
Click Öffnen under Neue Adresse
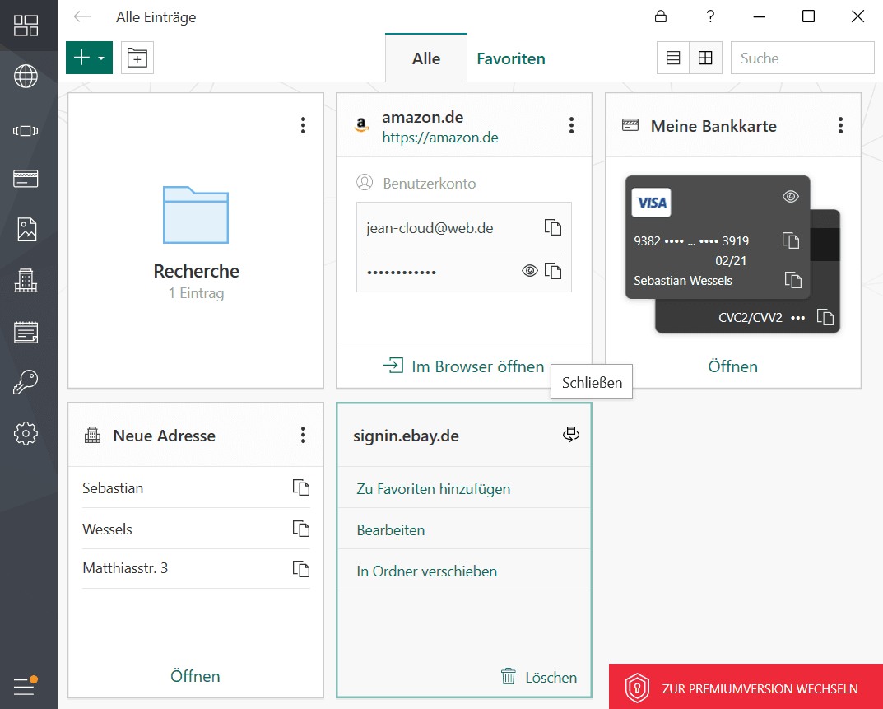pyautogui.click(x=195, y=676)
